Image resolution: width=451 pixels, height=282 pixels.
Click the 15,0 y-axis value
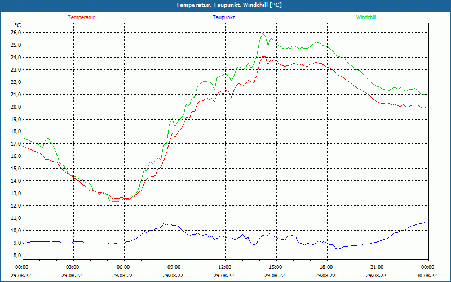[x=16, y=168]
